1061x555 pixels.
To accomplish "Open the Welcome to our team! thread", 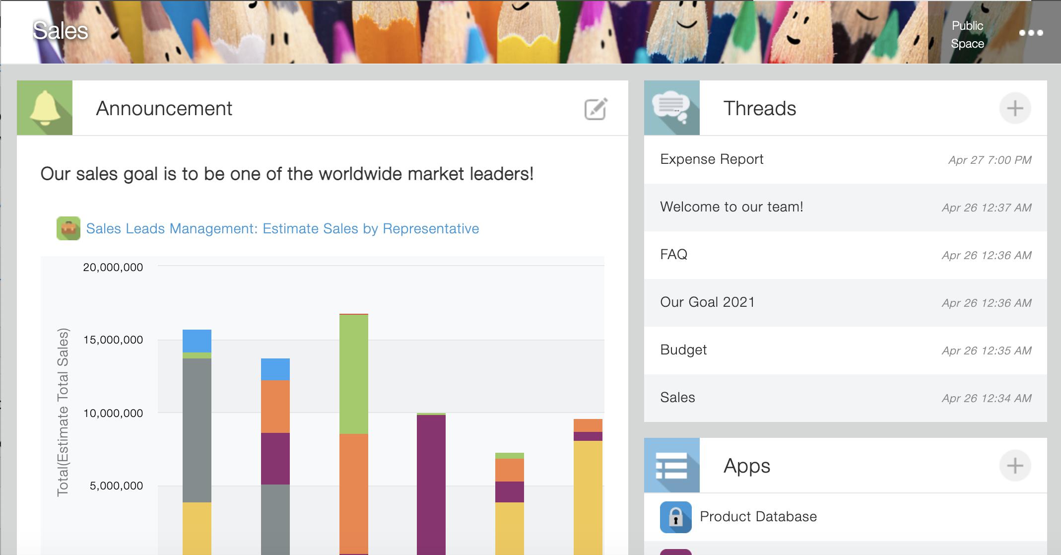I will (731, 207).
